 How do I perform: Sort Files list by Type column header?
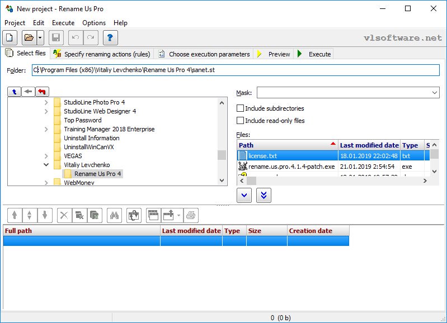click(412, 145)
